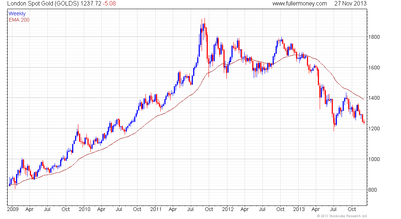Click the 1000 price axis label
The height and width of the screenshot is (219, 401).
click(374, 159)
